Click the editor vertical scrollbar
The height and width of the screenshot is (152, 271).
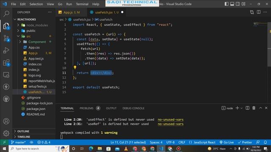pyautogui.click(x=269, y=44)
